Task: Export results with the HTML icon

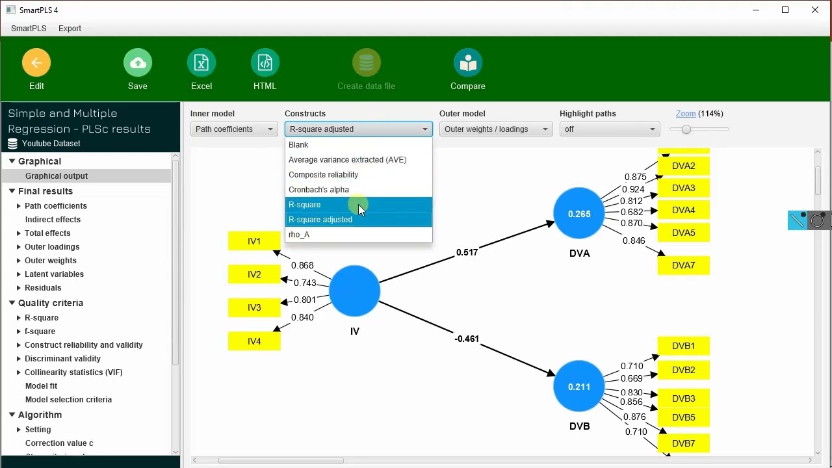Action: coord(265,63)
